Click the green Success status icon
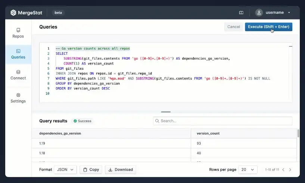 tap(75, 121)
